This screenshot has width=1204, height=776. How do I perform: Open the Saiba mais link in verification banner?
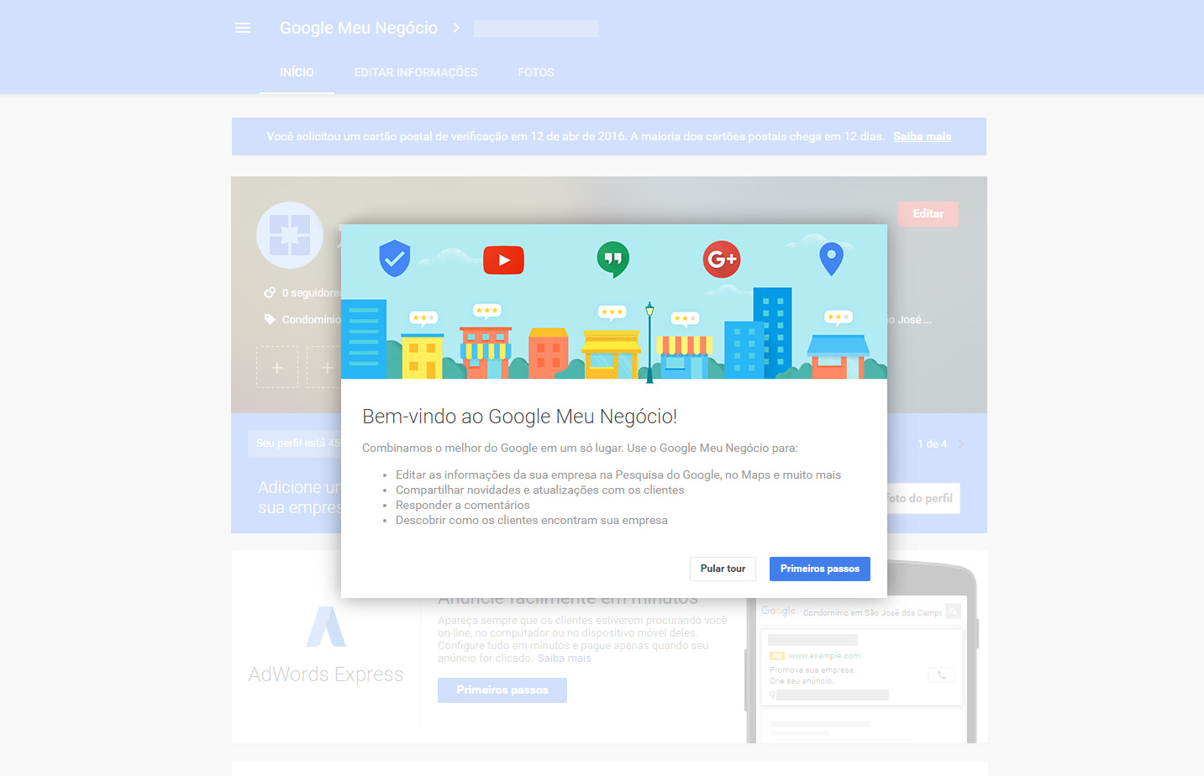click(x=923, y=136)
